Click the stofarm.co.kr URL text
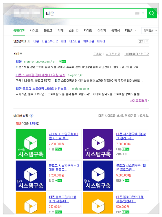This screenshot has width=162, height=217. pyautogui.click(x=80, y=89)
